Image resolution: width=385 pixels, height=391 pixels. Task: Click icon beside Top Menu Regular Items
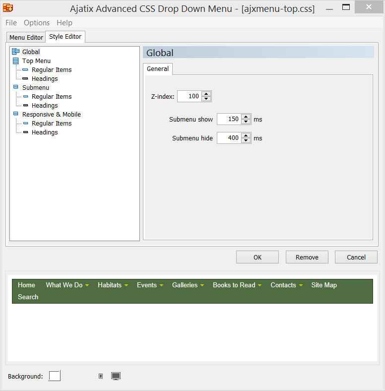(25, 70)
